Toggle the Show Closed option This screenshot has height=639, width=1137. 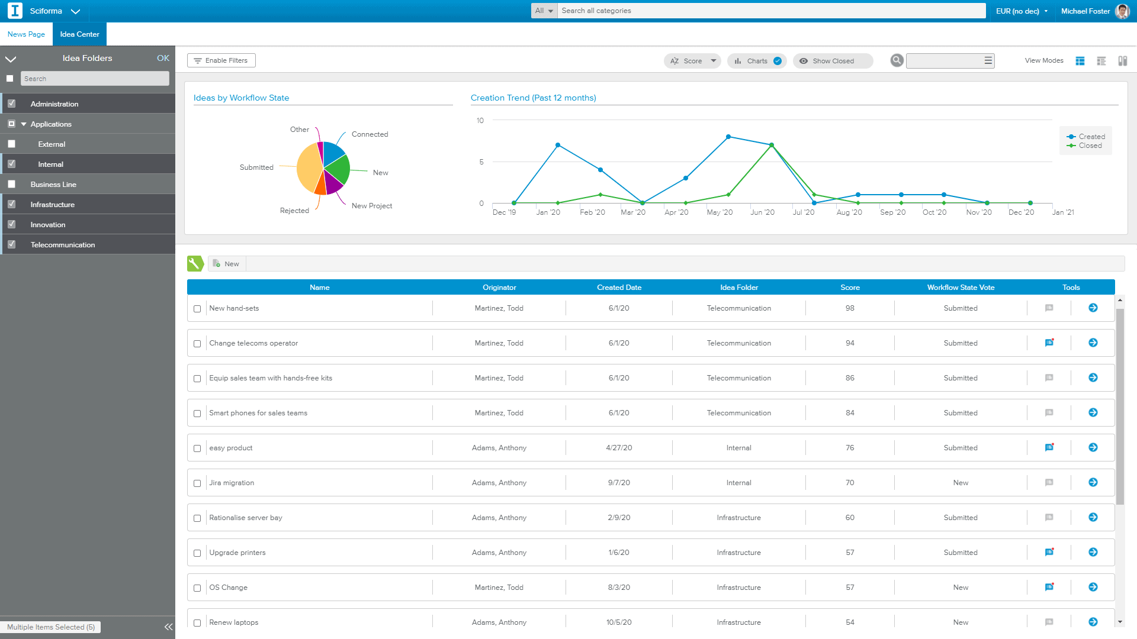pyautogui.click(x=833, y=61)
